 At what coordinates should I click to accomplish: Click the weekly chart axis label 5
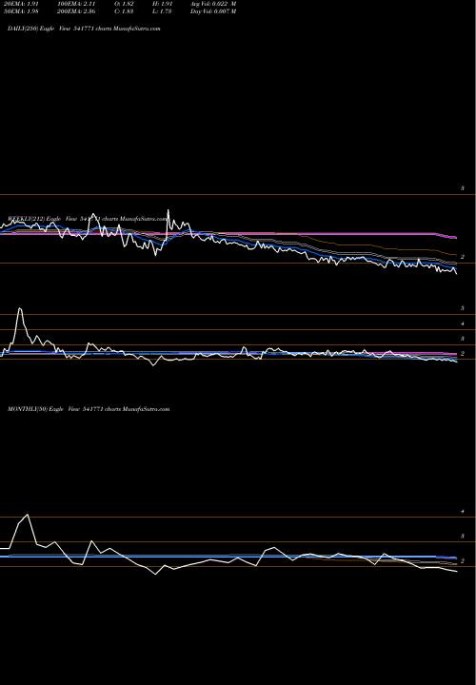[x=462, y=308]
